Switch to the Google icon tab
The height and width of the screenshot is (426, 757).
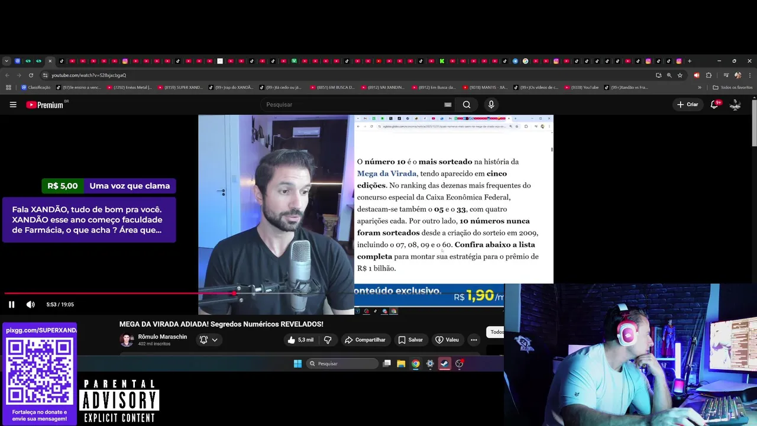point(525,61)
